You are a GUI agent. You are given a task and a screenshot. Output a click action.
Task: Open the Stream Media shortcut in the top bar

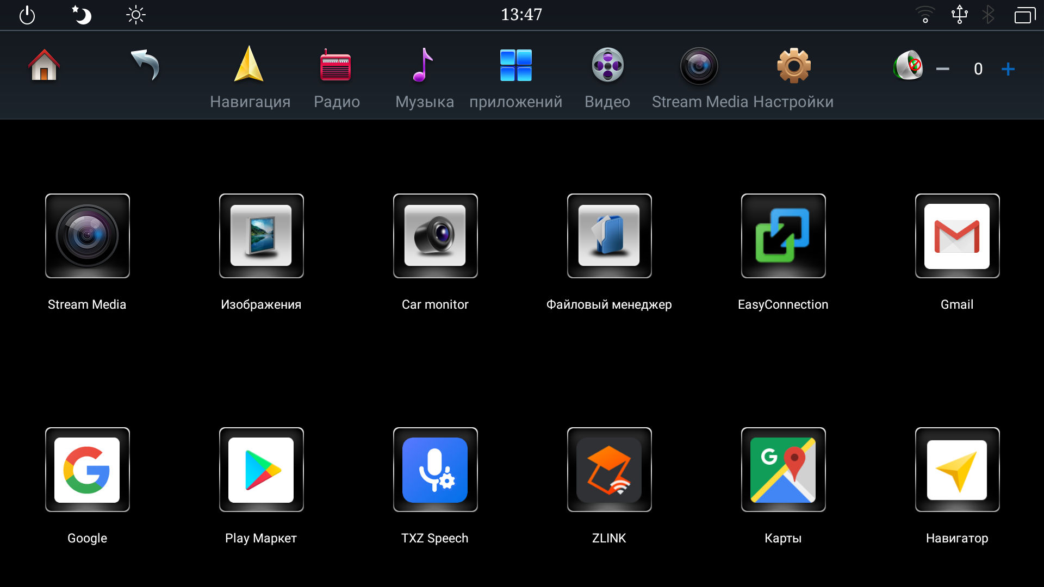700,78
